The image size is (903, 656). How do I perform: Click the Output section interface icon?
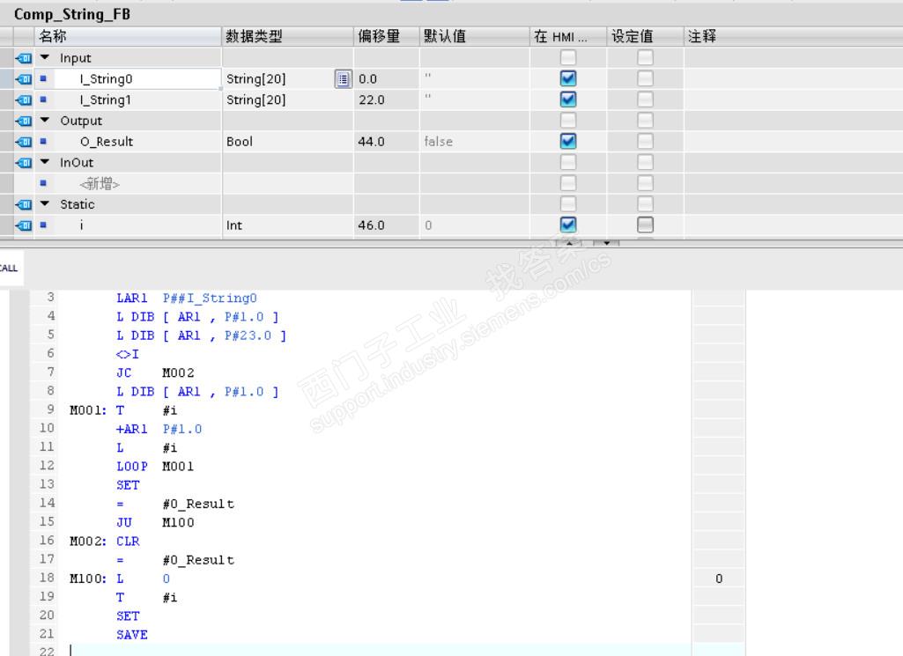coord(24,121)
